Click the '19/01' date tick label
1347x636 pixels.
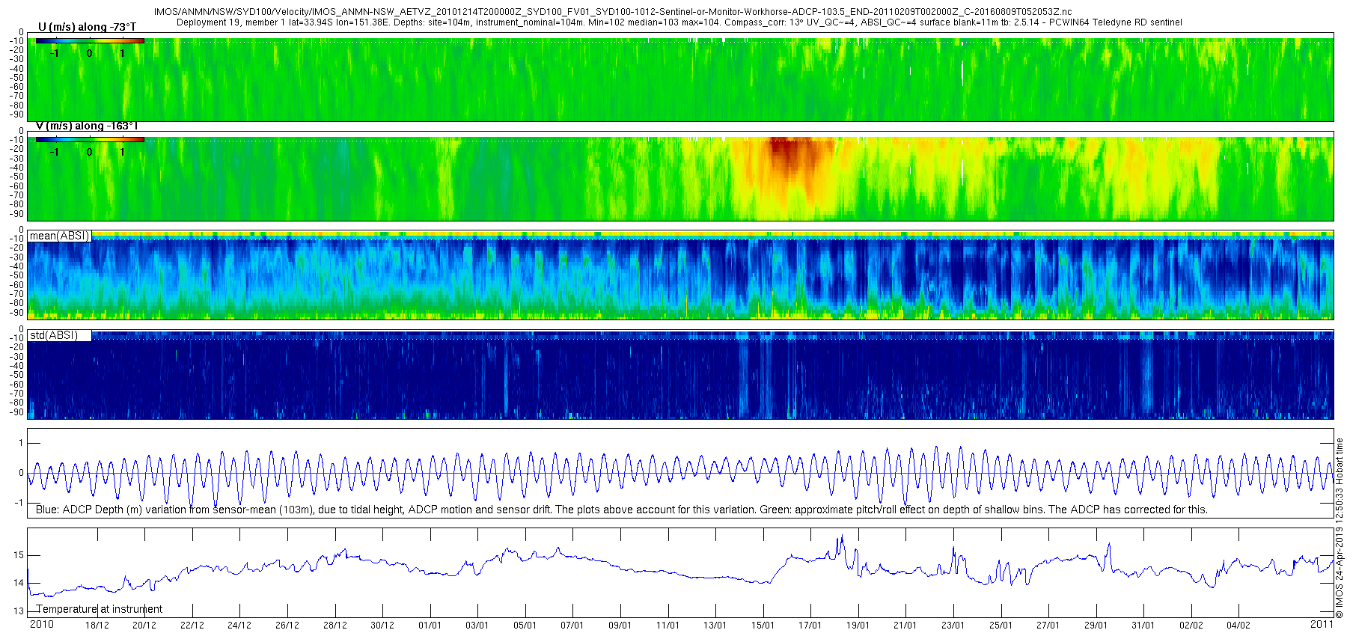coord(858,626)
